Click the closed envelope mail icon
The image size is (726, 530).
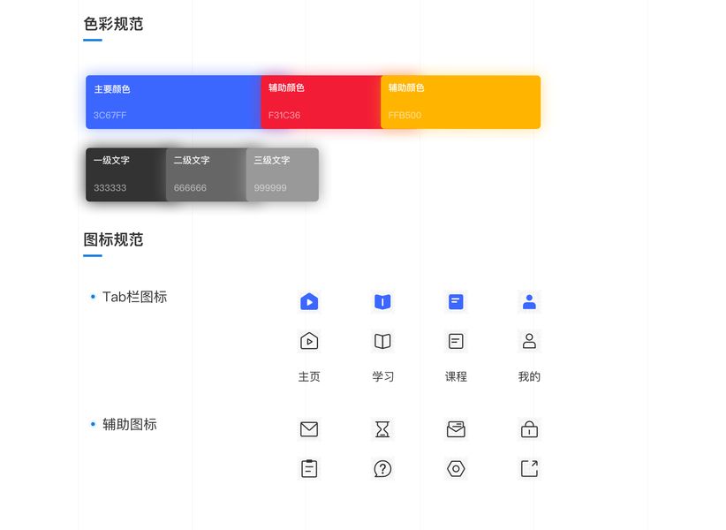pyautogui.click(x=309, y=429)
